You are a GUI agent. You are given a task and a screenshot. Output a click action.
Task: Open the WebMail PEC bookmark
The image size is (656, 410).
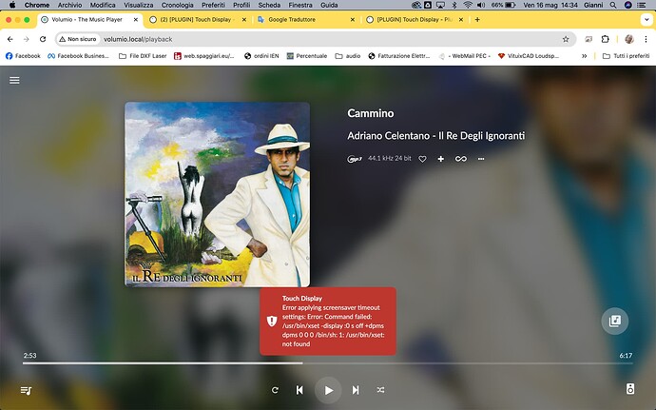tap(465, 56)
